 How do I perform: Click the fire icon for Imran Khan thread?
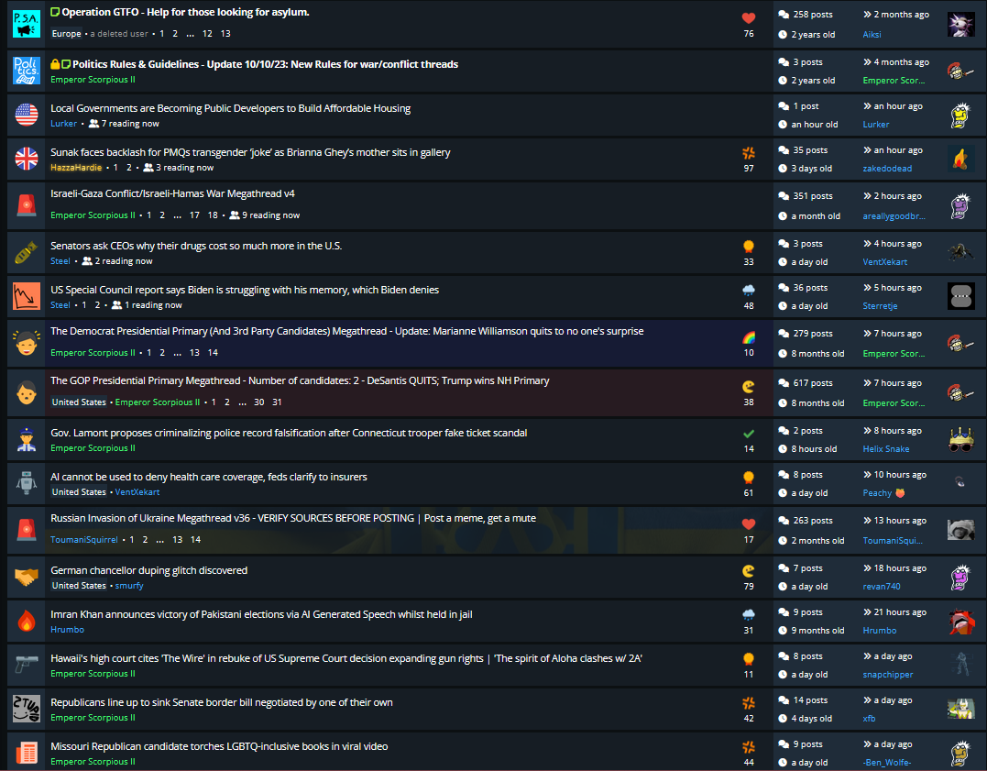tap(27, 621)
